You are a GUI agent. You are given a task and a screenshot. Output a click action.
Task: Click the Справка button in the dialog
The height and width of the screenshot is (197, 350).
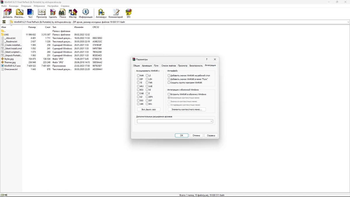pyautogui.click(x=211, y=135)
